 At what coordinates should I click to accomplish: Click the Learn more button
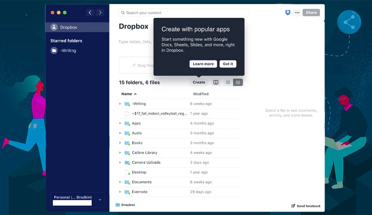coord(203,64)
